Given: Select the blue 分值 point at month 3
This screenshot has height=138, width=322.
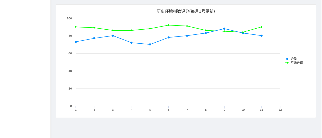Looking at the screenshot, I should pos(113,36).
